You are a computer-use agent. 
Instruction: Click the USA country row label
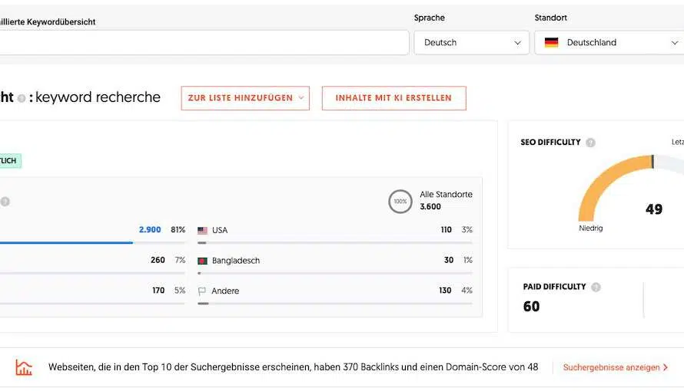(x=220, y=231)
